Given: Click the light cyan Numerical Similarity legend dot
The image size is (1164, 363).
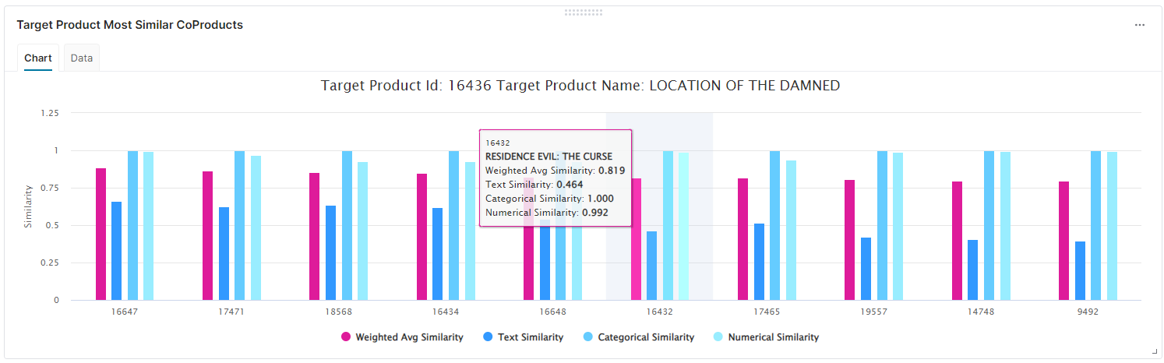Looking at the screenshot, I should (x=718, y=337).
